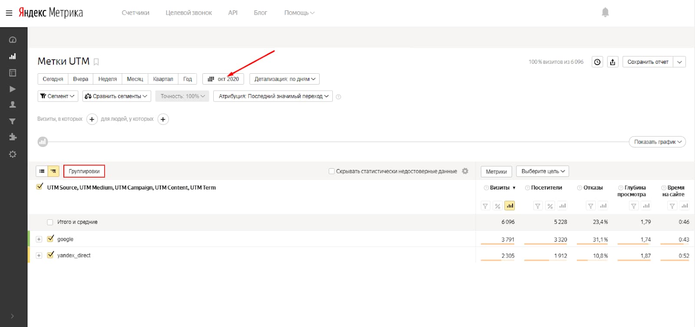
Task: Open the Точность: 100% dropdown
Action: (182, 96)
